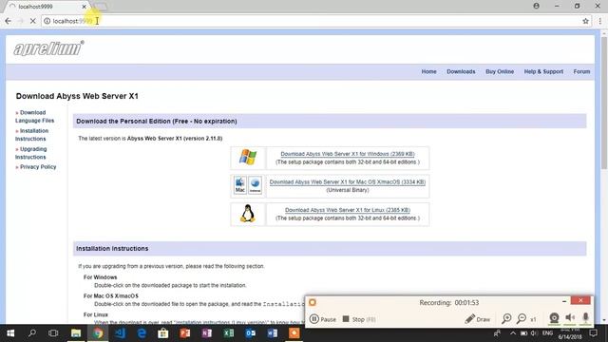This screenshot has width=608, height=342.
Task: Open the orange recorder app in taskbar
Action: [x=294, y=333]
